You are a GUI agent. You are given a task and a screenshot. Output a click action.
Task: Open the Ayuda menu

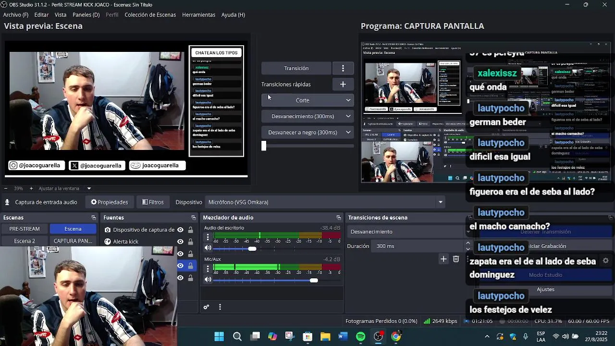[233, 15]
